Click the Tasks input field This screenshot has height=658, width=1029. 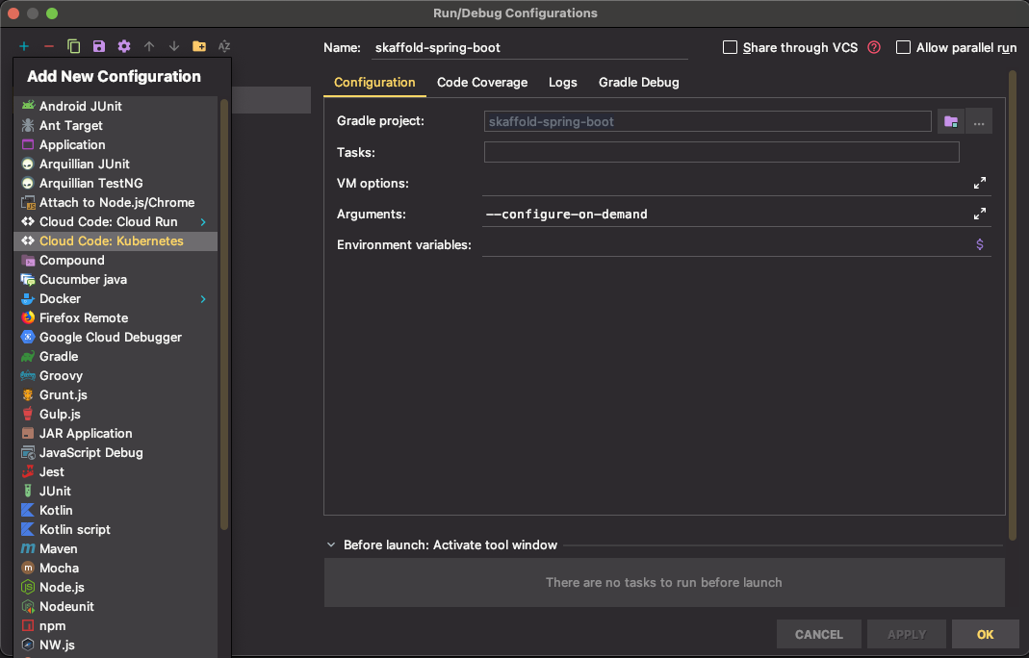tap(721, 152)
